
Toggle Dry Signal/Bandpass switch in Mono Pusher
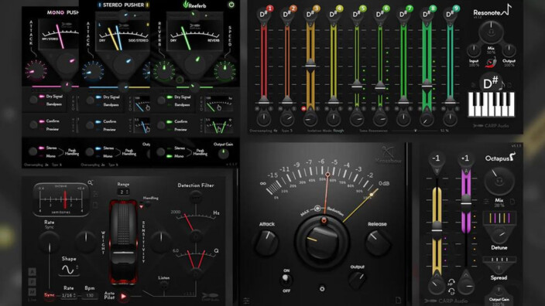34,100
